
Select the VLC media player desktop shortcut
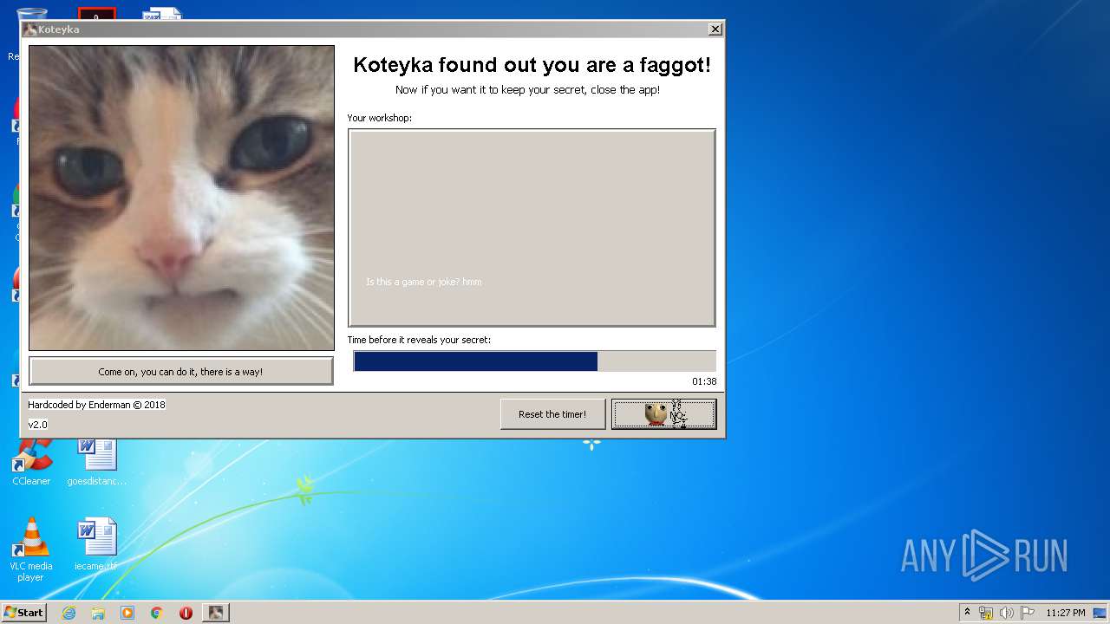click(x=30, y=549)
